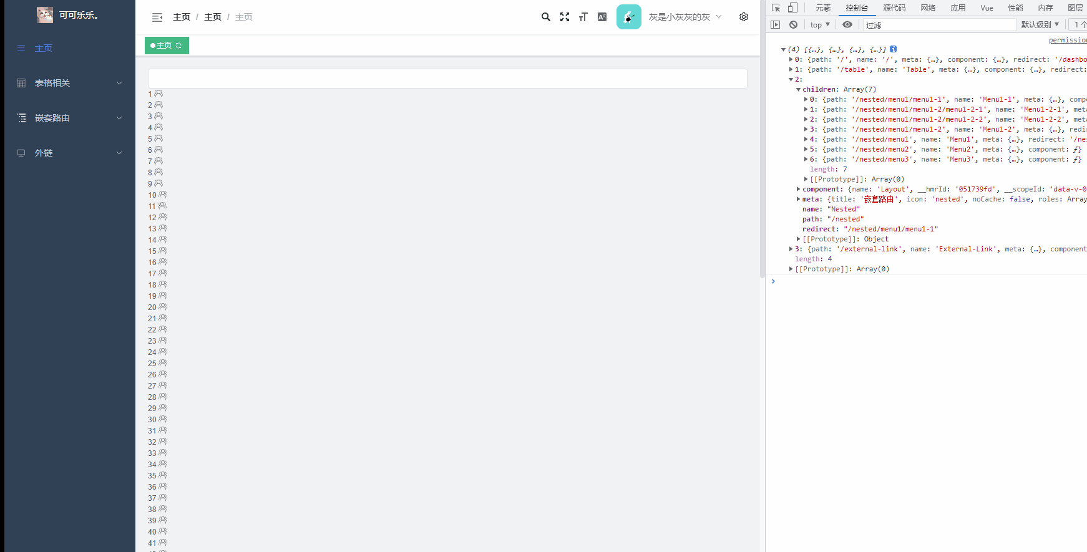The image size is (1087, 552).
Task: Click the people icon on row 35
Action: tap(163, 475)
